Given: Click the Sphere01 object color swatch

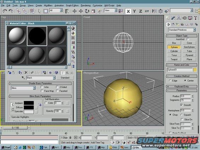Looking at the screenshot, I should pyautogui.click(x=195, y=70).
